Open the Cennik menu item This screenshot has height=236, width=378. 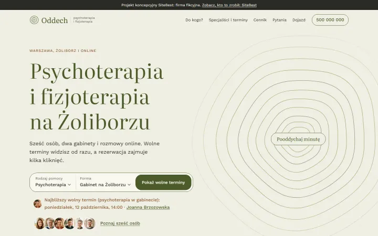260,20
